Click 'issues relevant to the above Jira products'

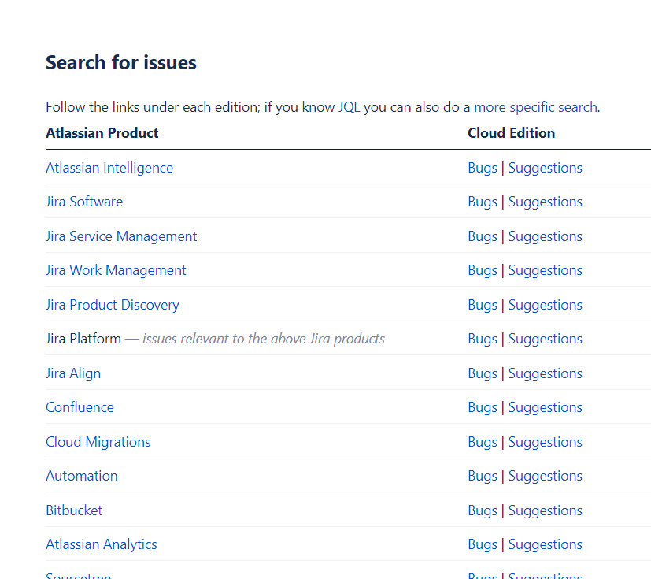click(264, 339)
